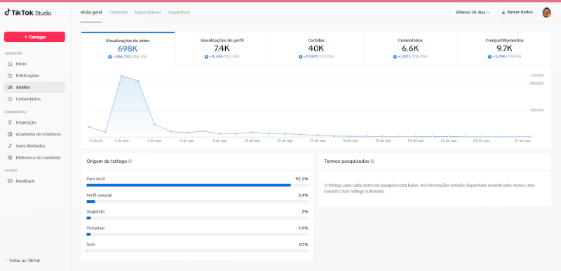This screenshot has width=561, height=271.
Task: Select the Visualizações de perfil metric card
Action: (x=222, y=48)
